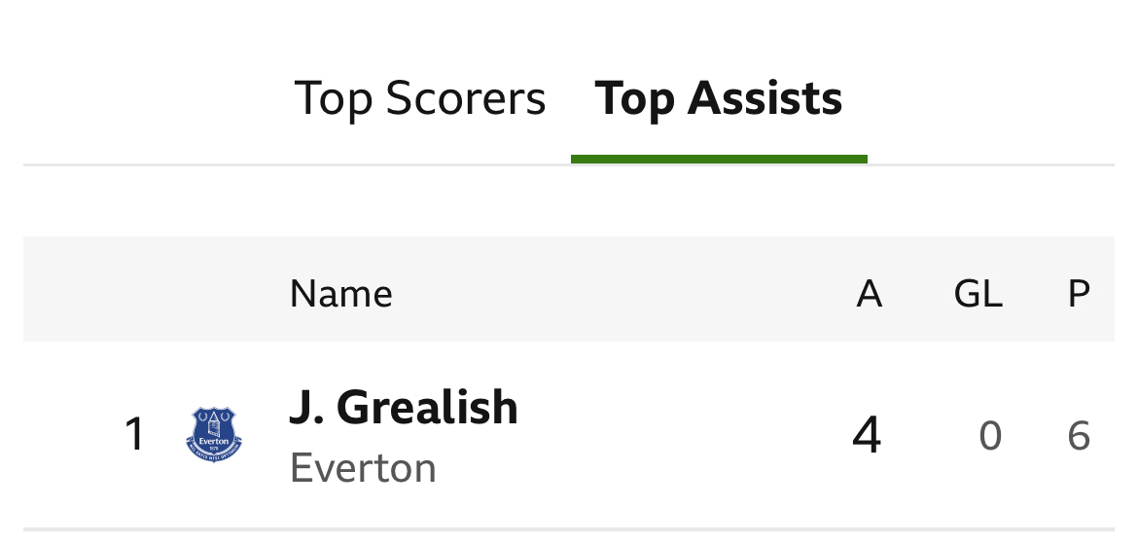
Task: Click Grealish's goals value of 0
Action: 989,436
